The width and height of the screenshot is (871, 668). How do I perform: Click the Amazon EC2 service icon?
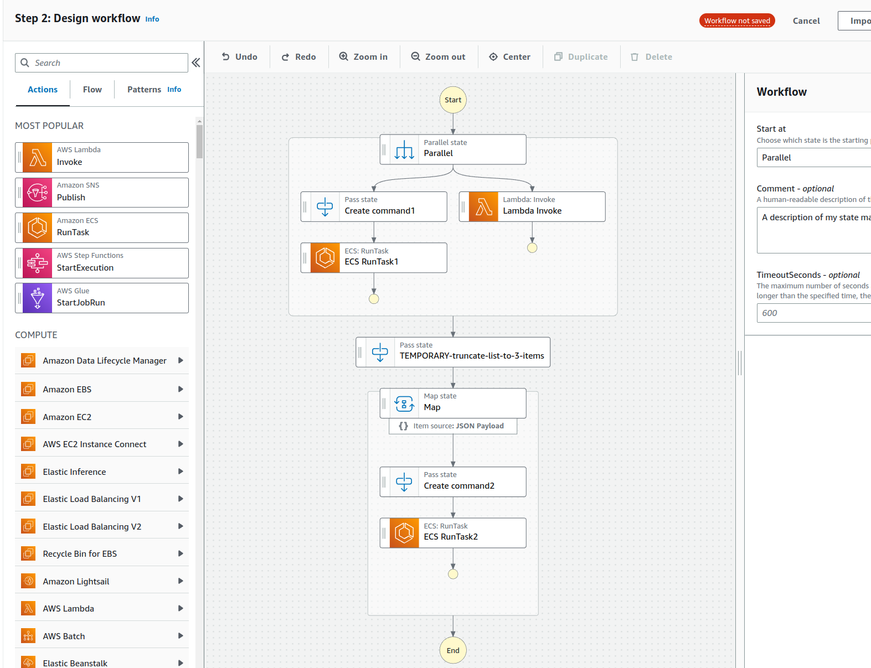pos(28,417)
